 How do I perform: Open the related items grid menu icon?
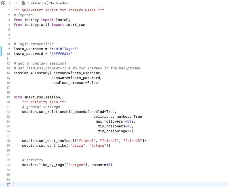pos(3,3)
